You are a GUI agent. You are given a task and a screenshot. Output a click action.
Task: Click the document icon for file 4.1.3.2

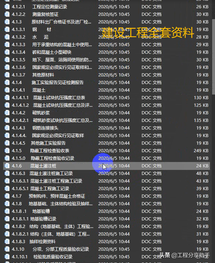(x=7, y=37)
